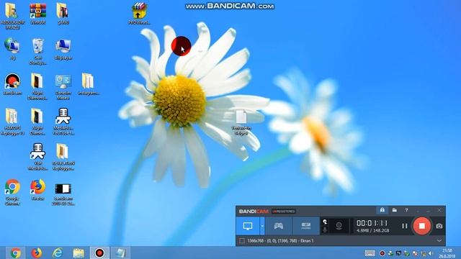
Task: Open Bandicam help question mark
Action: click(x=406, y=210)
